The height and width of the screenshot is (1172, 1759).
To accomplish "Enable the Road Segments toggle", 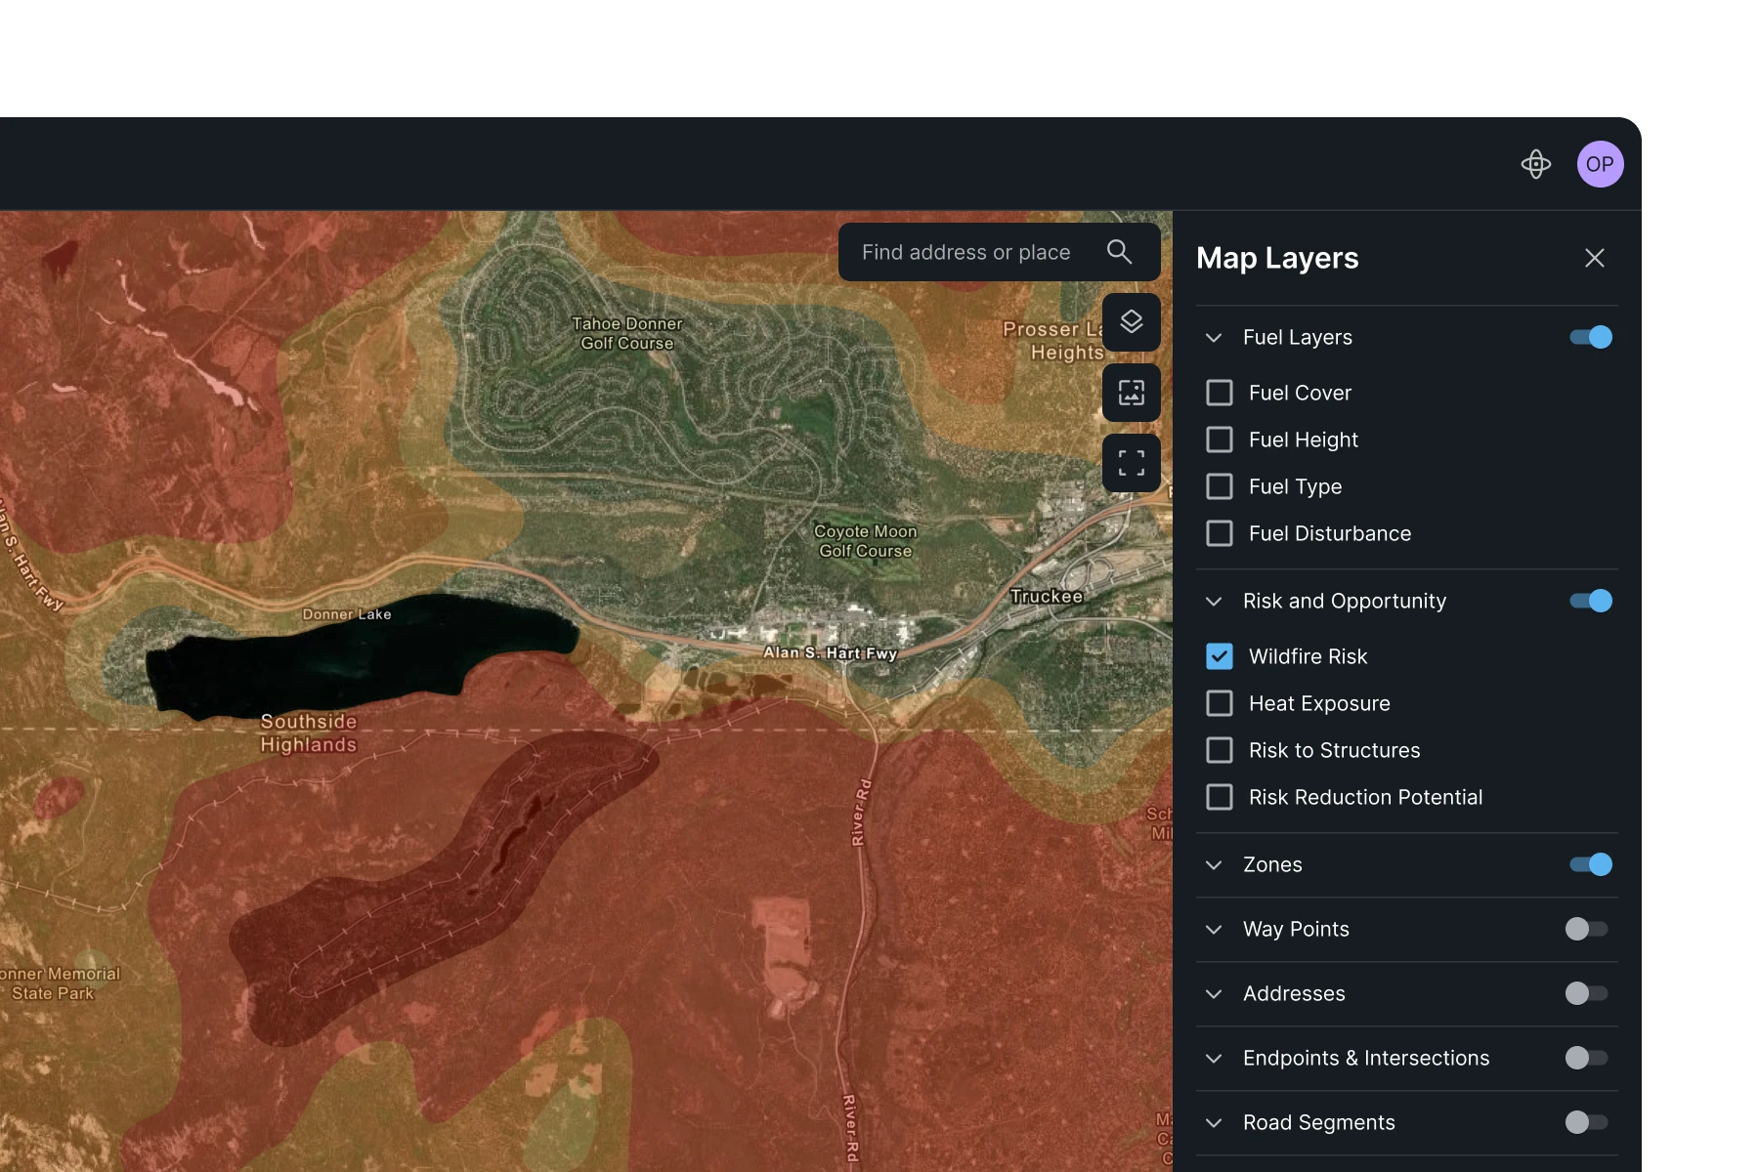I will [1587, 1122].
